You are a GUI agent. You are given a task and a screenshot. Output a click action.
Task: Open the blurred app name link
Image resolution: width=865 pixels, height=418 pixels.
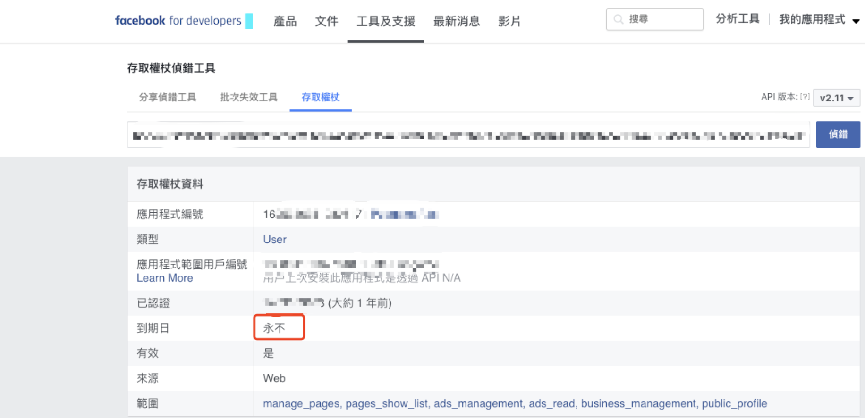tap(405, 215)
